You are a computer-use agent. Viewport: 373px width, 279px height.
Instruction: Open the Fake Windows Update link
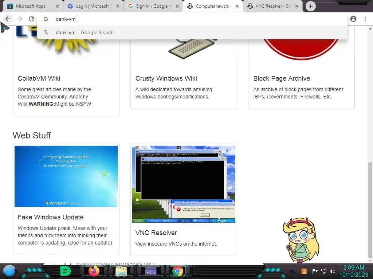[50, 217]
